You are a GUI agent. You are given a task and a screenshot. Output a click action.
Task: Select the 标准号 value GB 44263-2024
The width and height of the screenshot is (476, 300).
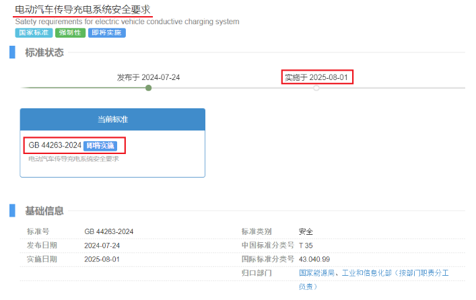[108, 232]
